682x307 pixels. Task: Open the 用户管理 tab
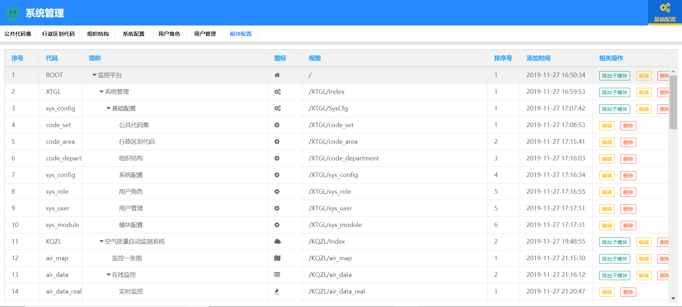205,34
